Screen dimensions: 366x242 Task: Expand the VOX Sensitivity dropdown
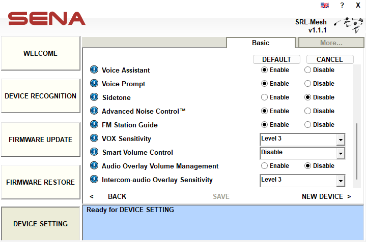[340, 140]
